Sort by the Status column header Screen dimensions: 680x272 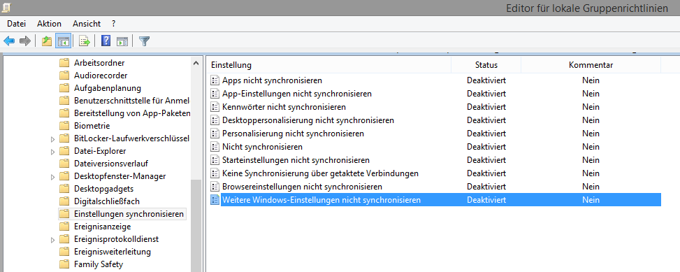coord(486,66)
